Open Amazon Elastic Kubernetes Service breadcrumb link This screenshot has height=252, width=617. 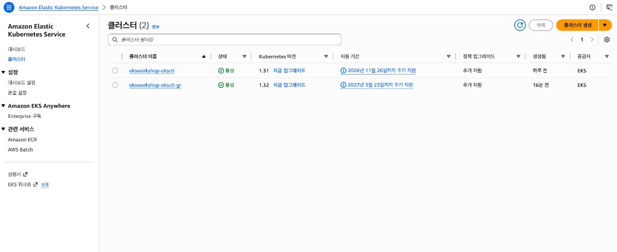58,7
